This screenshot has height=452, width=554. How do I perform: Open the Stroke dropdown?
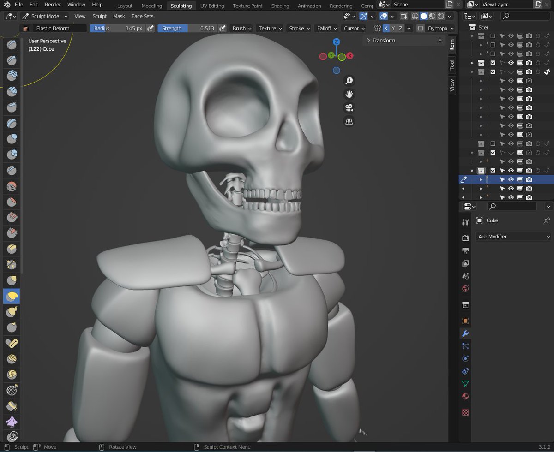[299, 28]
